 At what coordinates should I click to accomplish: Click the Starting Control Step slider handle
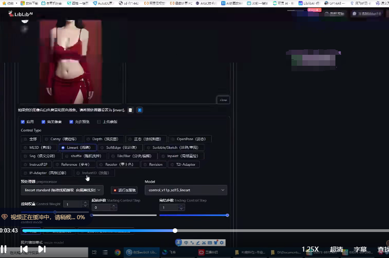coord(92,215)
